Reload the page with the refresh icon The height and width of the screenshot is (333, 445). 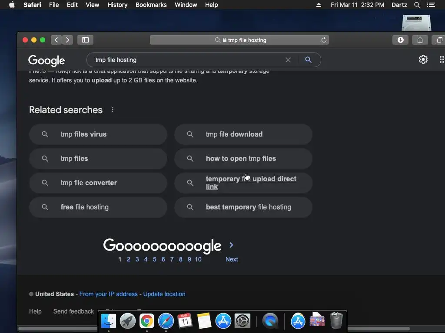[324, 40]
